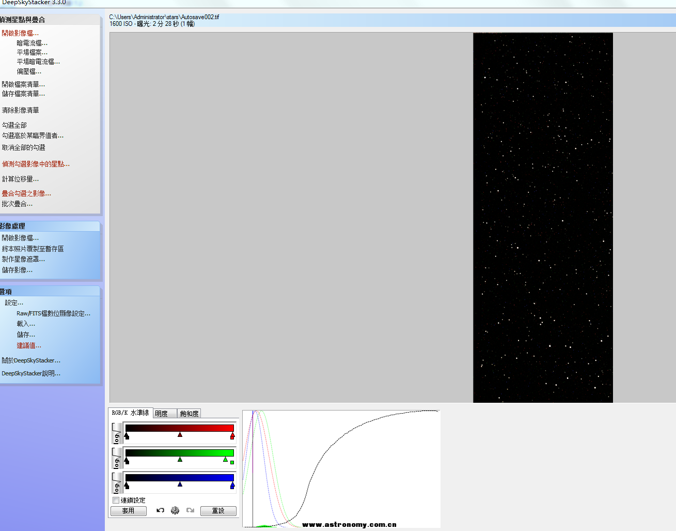Click the redo arrow icon beside the 重設 button
The width and height of the screenshot is (676, 531).
pyautogui.click(x=190, y=510)
